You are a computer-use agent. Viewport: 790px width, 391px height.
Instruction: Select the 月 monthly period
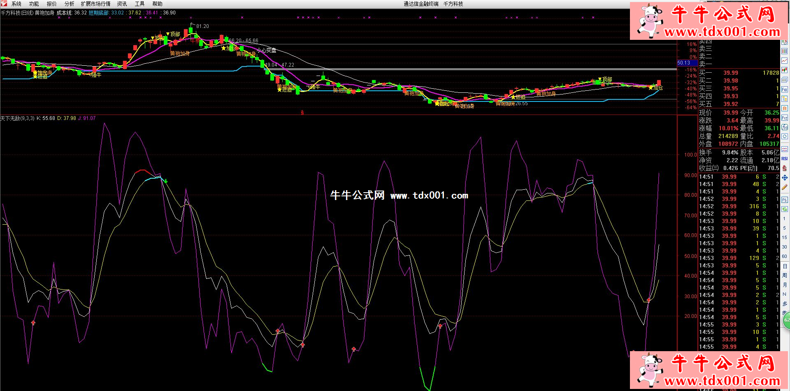click(785, 285)
